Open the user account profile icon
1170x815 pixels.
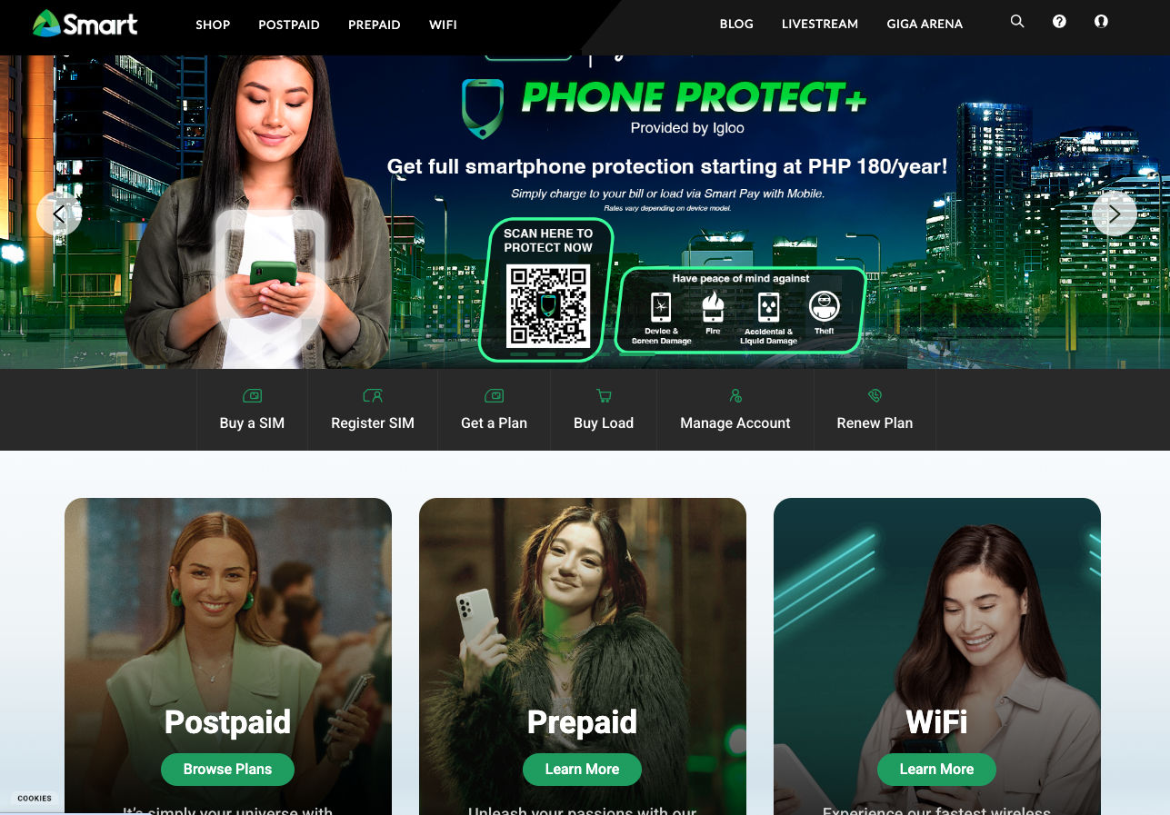coord(1101,21)
